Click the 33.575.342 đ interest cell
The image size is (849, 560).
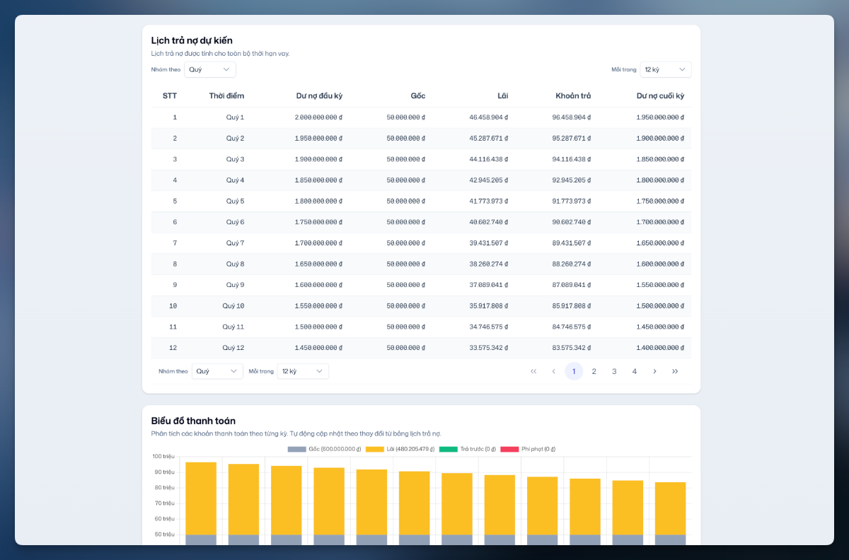[489, 348]
